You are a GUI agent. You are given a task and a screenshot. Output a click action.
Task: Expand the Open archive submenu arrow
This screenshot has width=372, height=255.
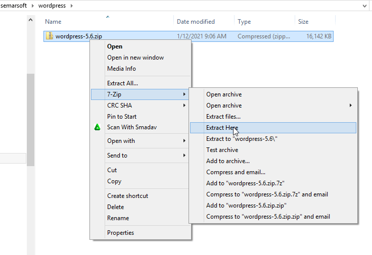351,105
